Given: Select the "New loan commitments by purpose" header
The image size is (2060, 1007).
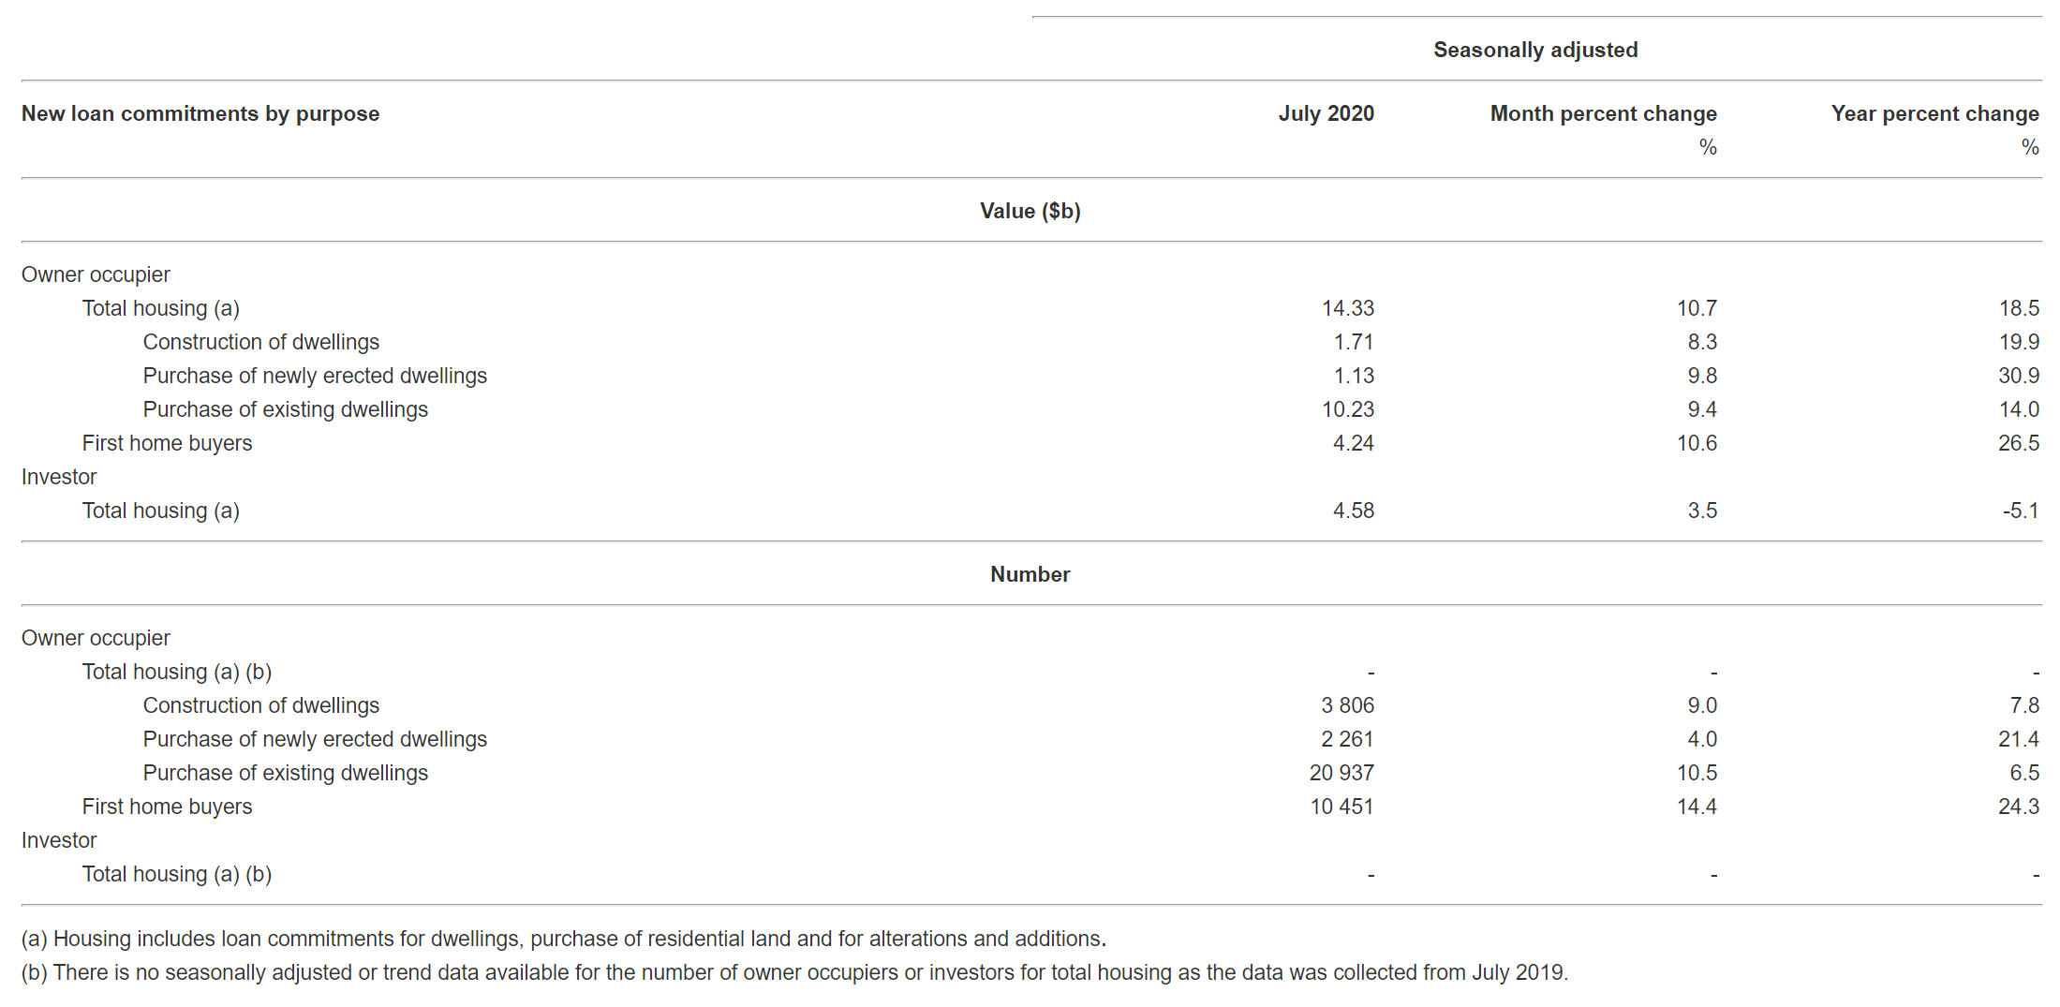Looking at the screenshot, I should [x=200, y=113].
